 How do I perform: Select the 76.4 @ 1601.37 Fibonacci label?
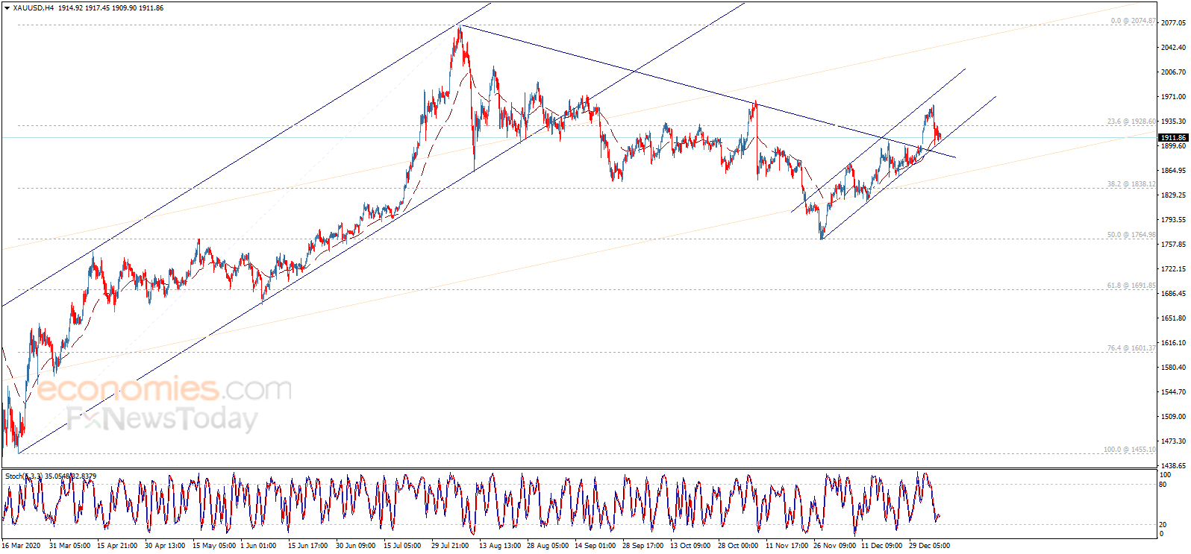(1131, 348)
